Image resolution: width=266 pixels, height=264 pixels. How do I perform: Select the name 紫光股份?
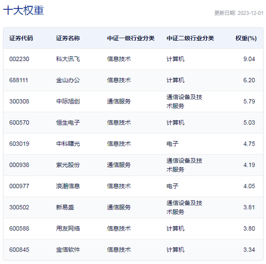pos(68,165)
